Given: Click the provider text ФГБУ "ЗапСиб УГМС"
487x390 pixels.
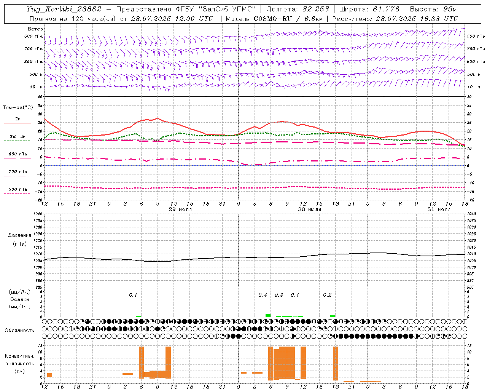Looking at the screenshot, I should tap(216, 9).
